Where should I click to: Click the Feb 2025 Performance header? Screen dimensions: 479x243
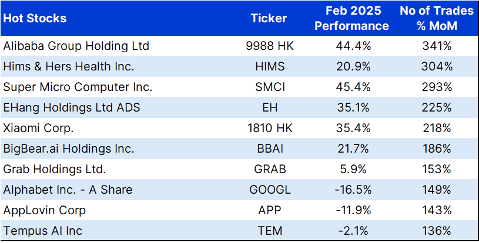(351, 18)
